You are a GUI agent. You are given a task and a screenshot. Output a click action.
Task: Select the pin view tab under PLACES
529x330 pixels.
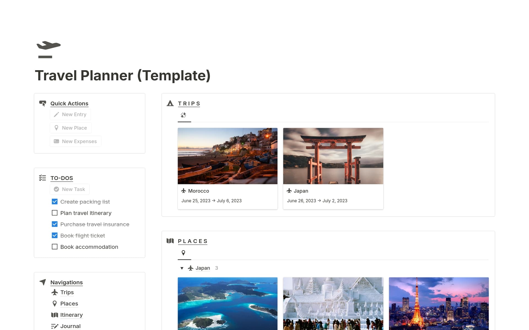point(184,253)
